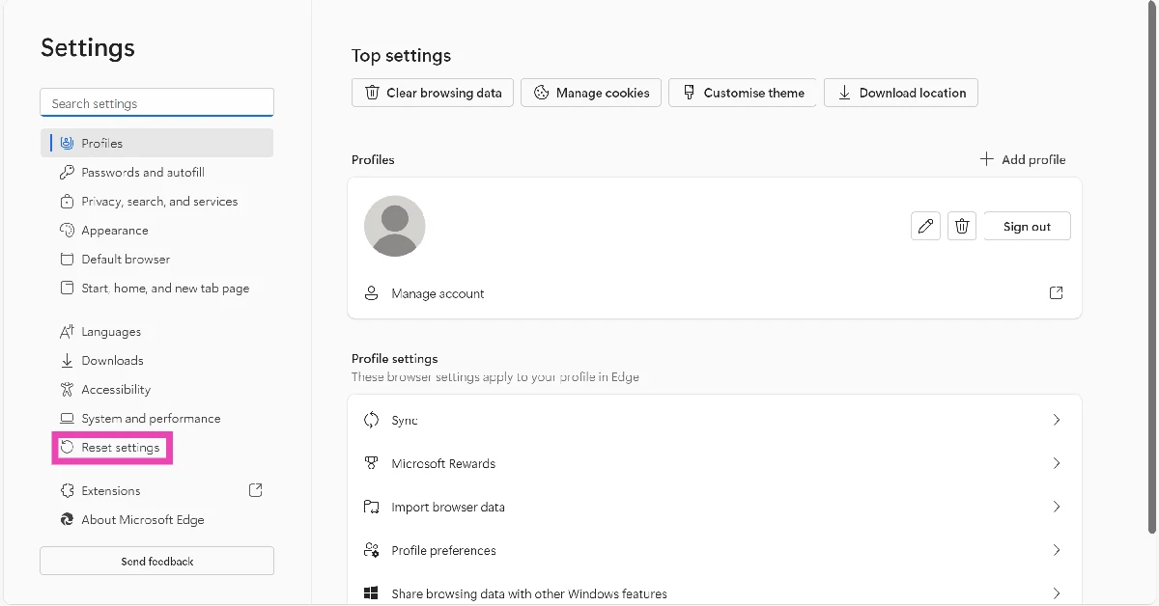Click the Extensions external link icon
The image size is (1159, 606).
255,490
